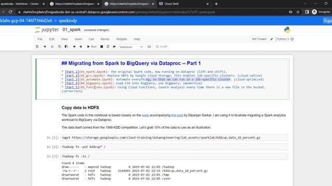This screenshot has height=186, width=332.
Task: Click the [Part 2] link text
Action: click(72, 75)
